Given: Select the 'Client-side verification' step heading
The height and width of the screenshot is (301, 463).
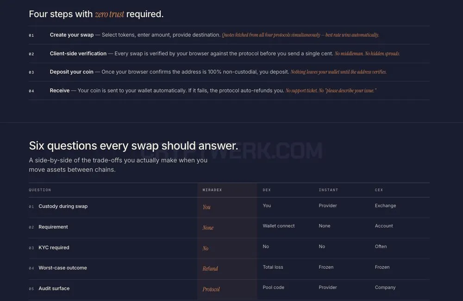Looking at the screenshot, I should point(78,53).
